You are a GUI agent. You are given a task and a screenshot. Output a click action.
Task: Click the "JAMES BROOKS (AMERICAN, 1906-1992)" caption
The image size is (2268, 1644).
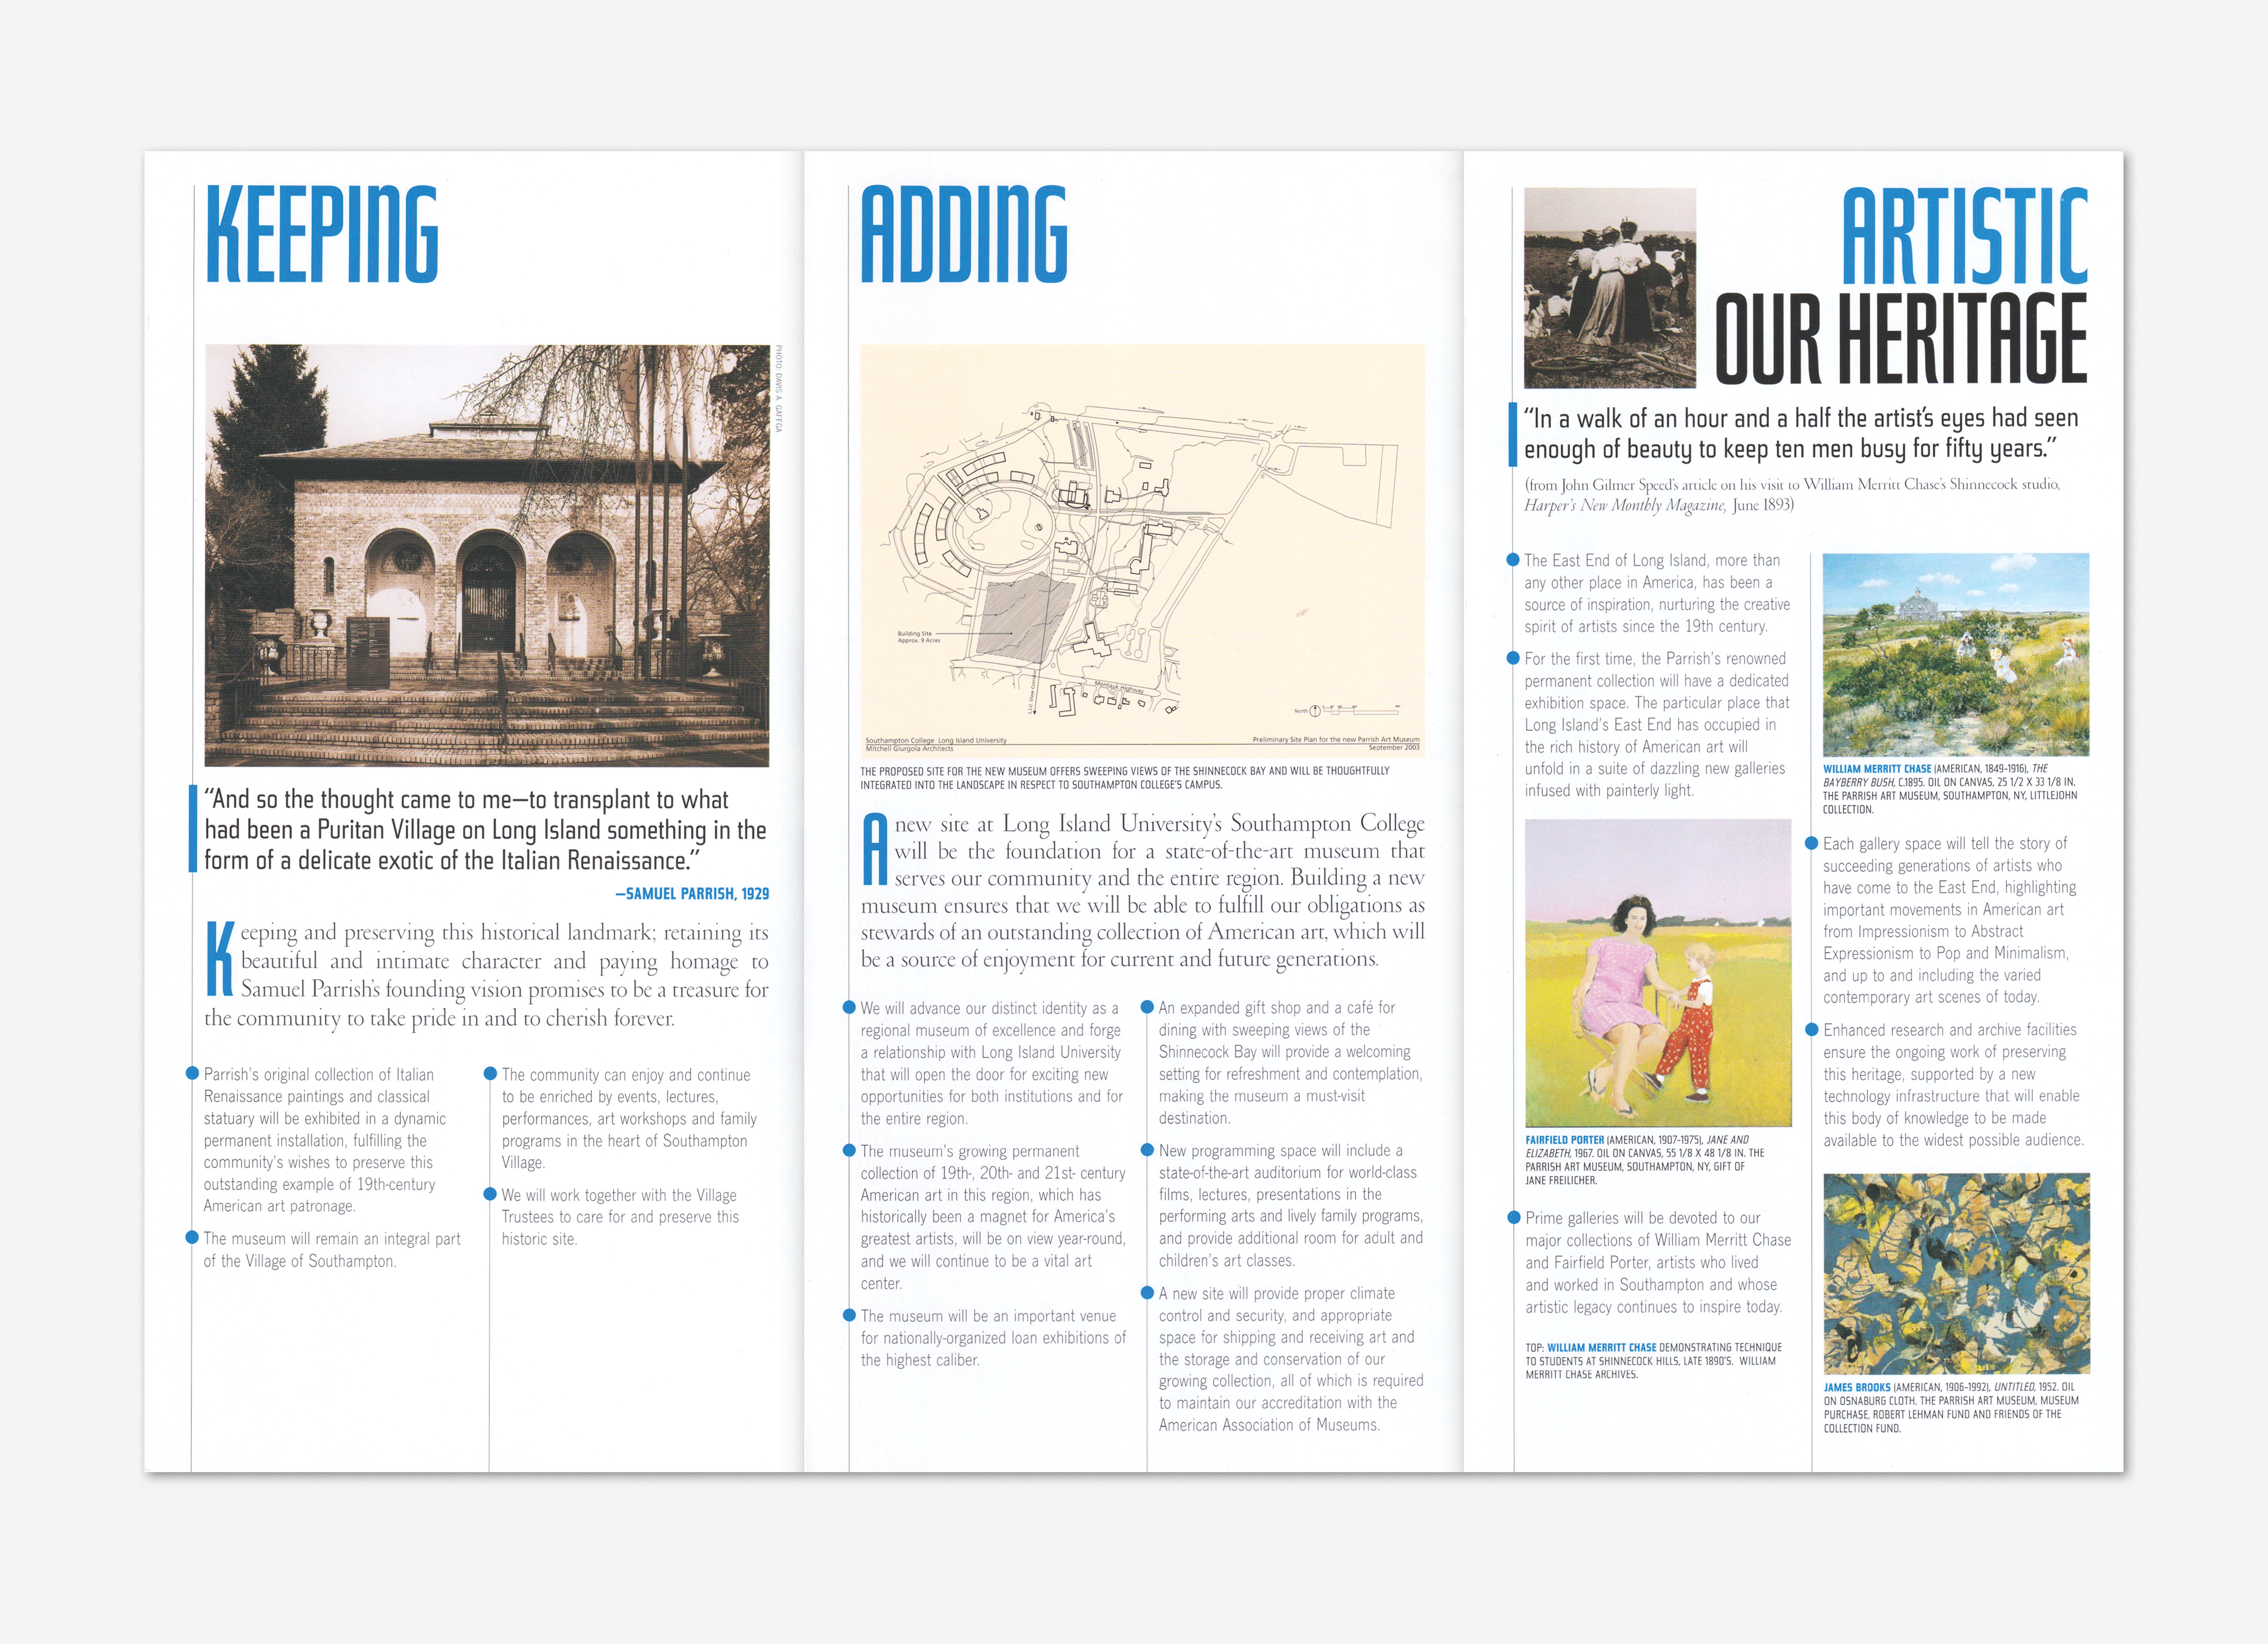1951,1408
